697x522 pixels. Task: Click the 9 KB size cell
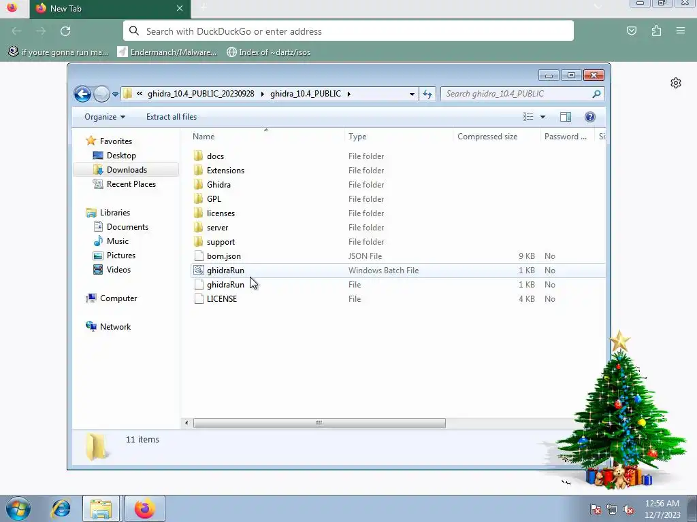click(527, 256)
